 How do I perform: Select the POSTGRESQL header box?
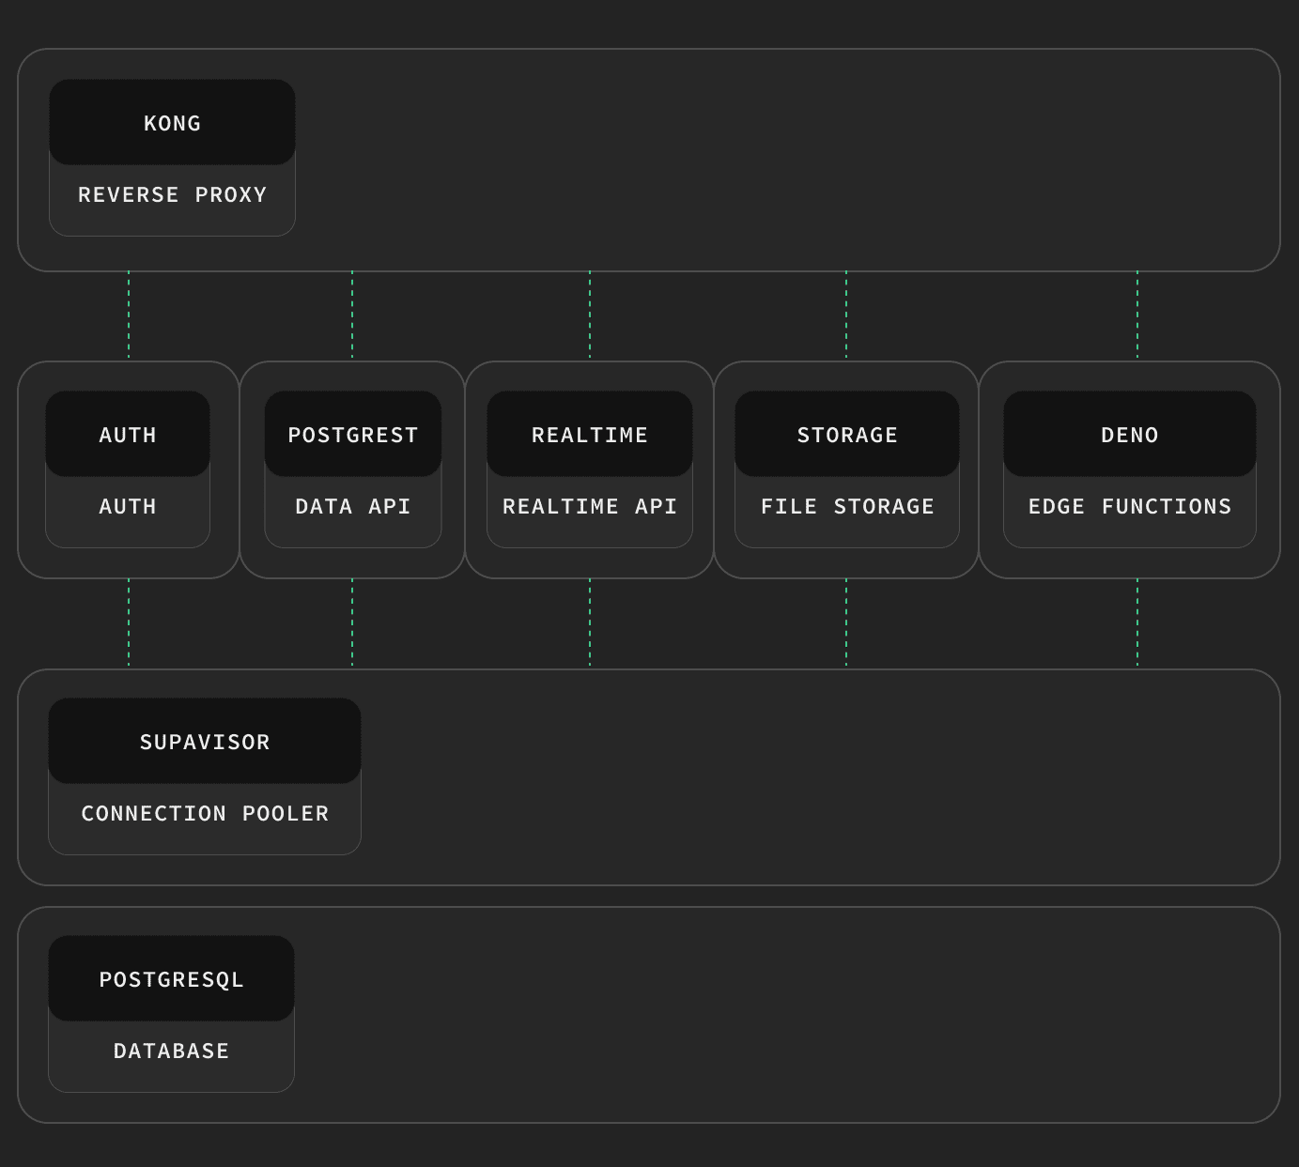(x=171, y=978)
